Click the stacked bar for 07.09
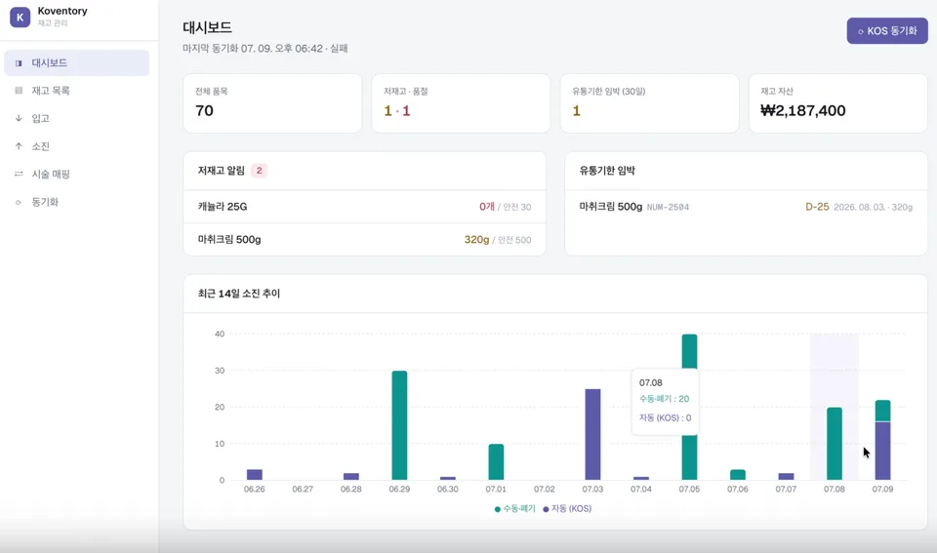Viewport: 937px width, 553px height. (x=882, y=440)
